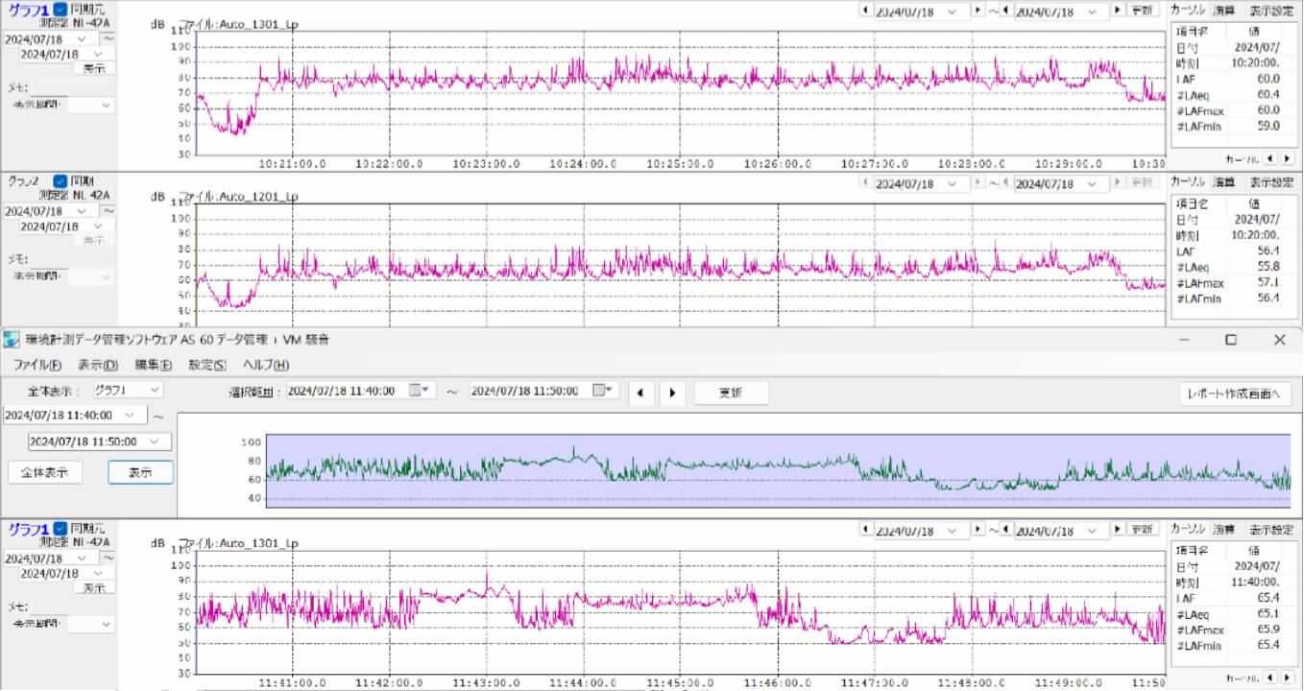Viewport: 1304px width, 691px height.
Task: Step end date forward in bottom 11:40 Graph1 panel
Action: point(1118,530)
